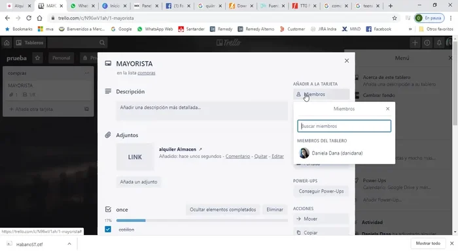Open the compras list options menu

pos(87,73)
